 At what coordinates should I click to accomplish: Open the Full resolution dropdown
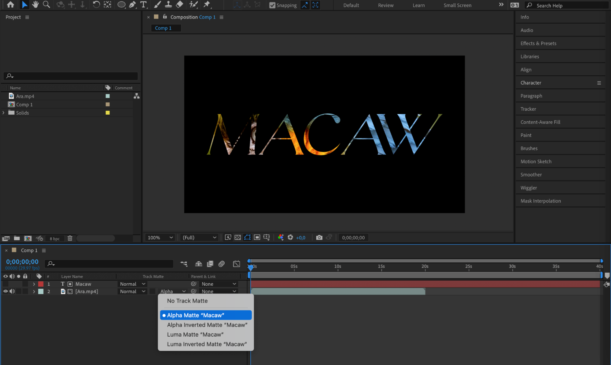point(199,238)
